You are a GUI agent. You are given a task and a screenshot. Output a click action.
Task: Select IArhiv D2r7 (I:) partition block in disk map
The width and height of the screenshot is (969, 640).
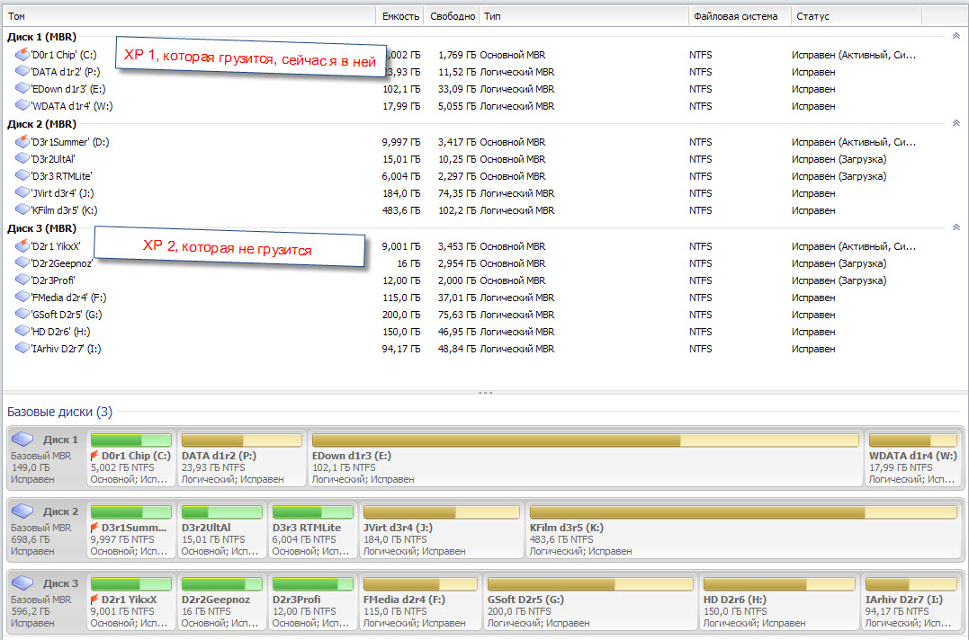[x=911, y=601]
